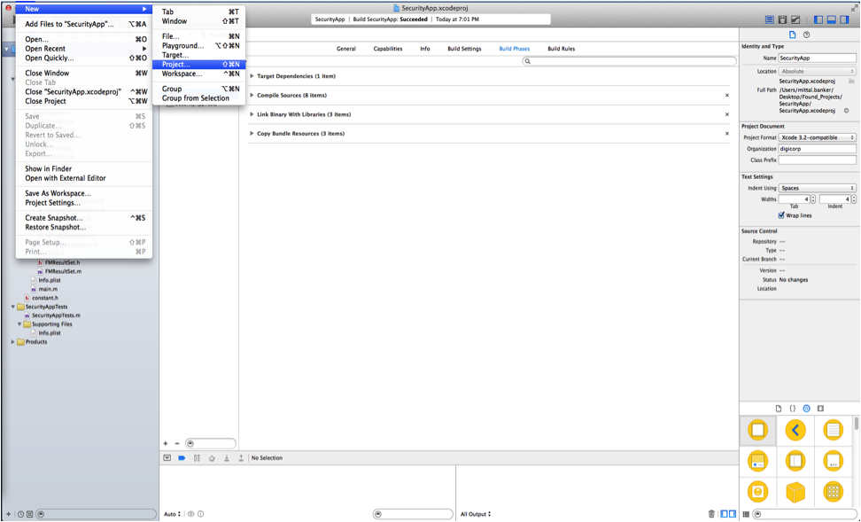Viewport: 861px width, 522px height.
Task: Hide the debug area using its toggle
Action: tap(167, 457)
